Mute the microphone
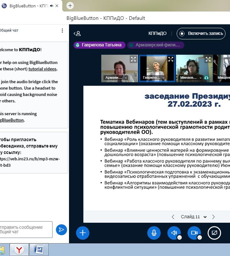The width and height of the screenshot is (230, 256). point(154,233)
